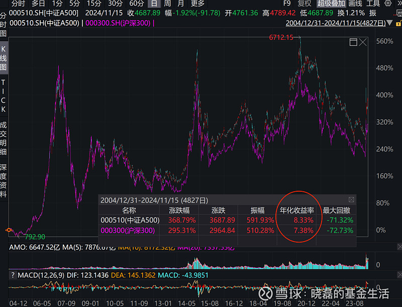Screen dimensions: 402x307
Task: Click the AMO: 6647.52亿 indicator label
Action: click(35, 247)
